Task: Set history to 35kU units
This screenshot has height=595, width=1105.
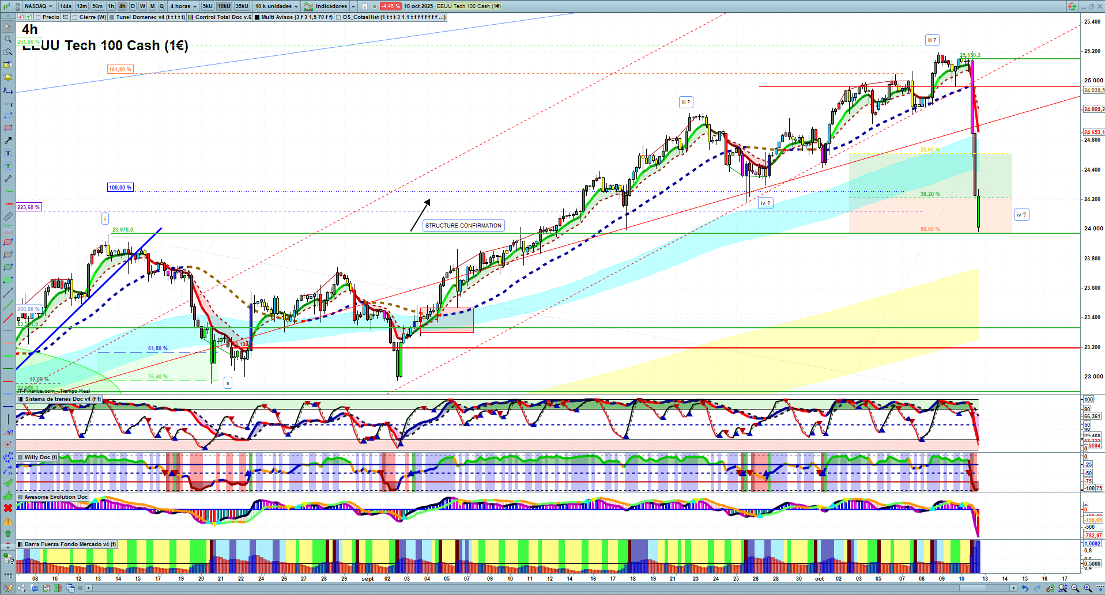Action: click(242, 6)
